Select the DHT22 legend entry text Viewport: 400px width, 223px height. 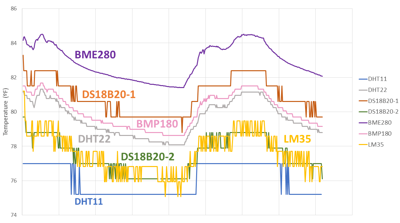(x=377, y=90)
